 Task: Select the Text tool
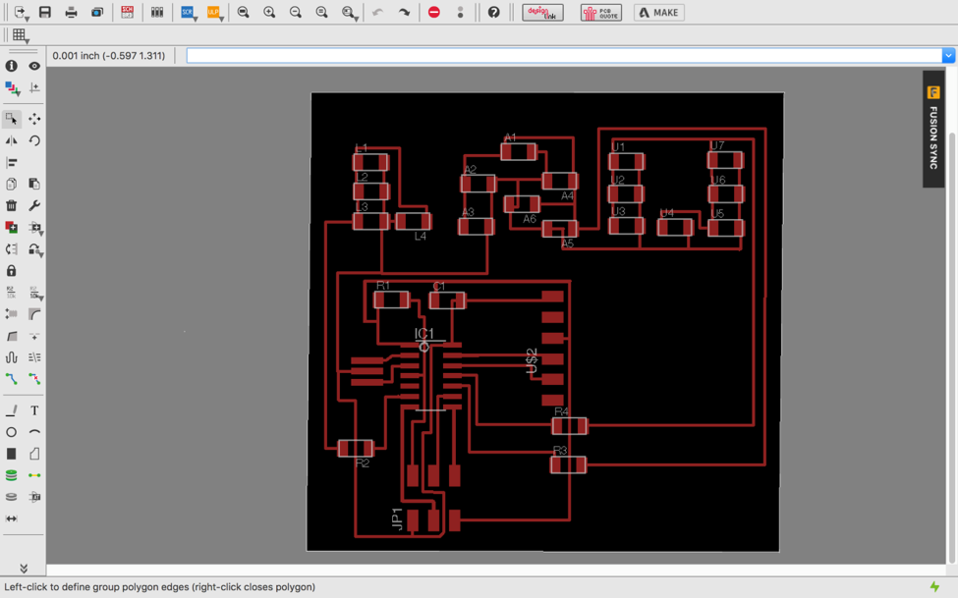(x=34, y=410)
